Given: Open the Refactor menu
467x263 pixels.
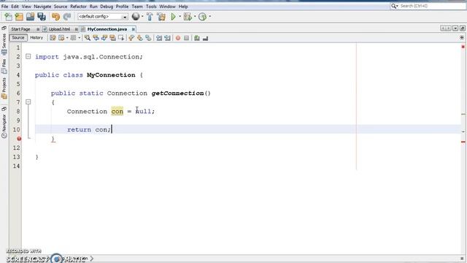Looking at the screenshot, I should [78, 7].
